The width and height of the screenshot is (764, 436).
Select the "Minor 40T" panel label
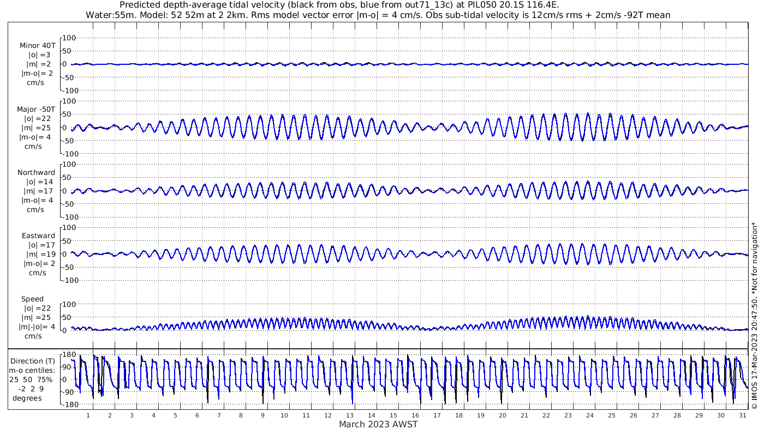pos(37,46)
